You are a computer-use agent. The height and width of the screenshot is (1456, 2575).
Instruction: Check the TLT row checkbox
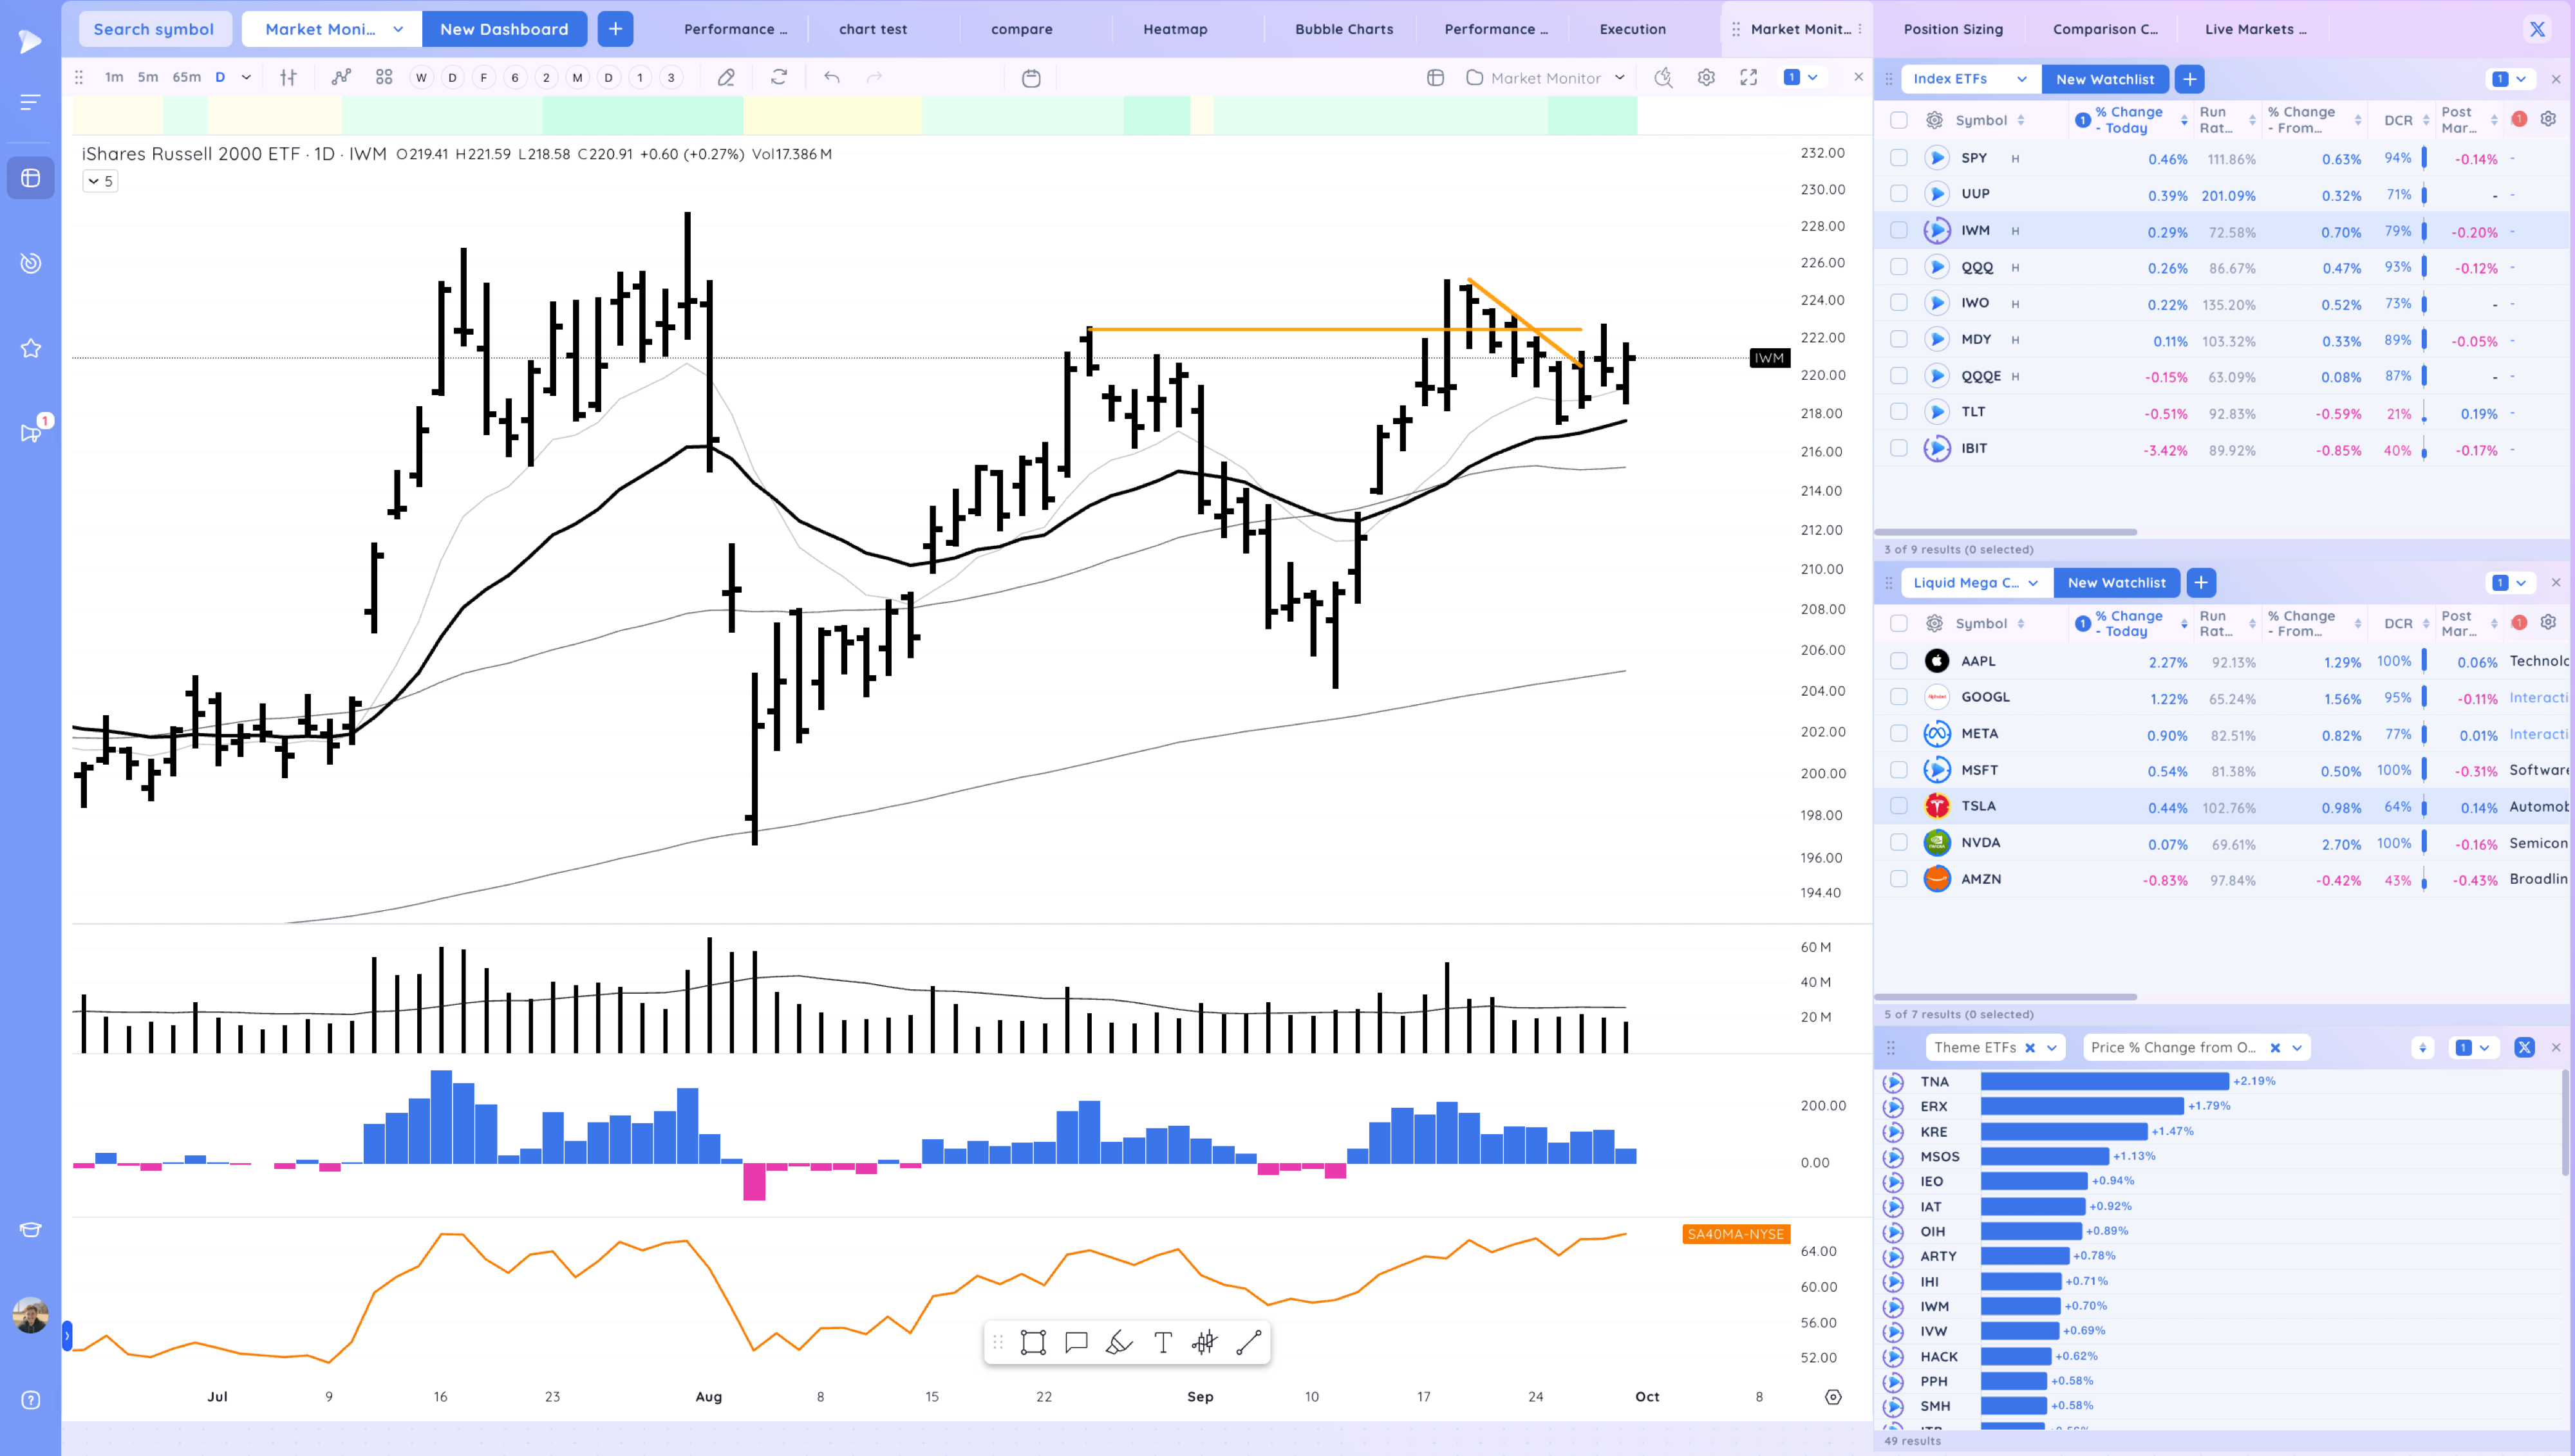(1898, 412)
